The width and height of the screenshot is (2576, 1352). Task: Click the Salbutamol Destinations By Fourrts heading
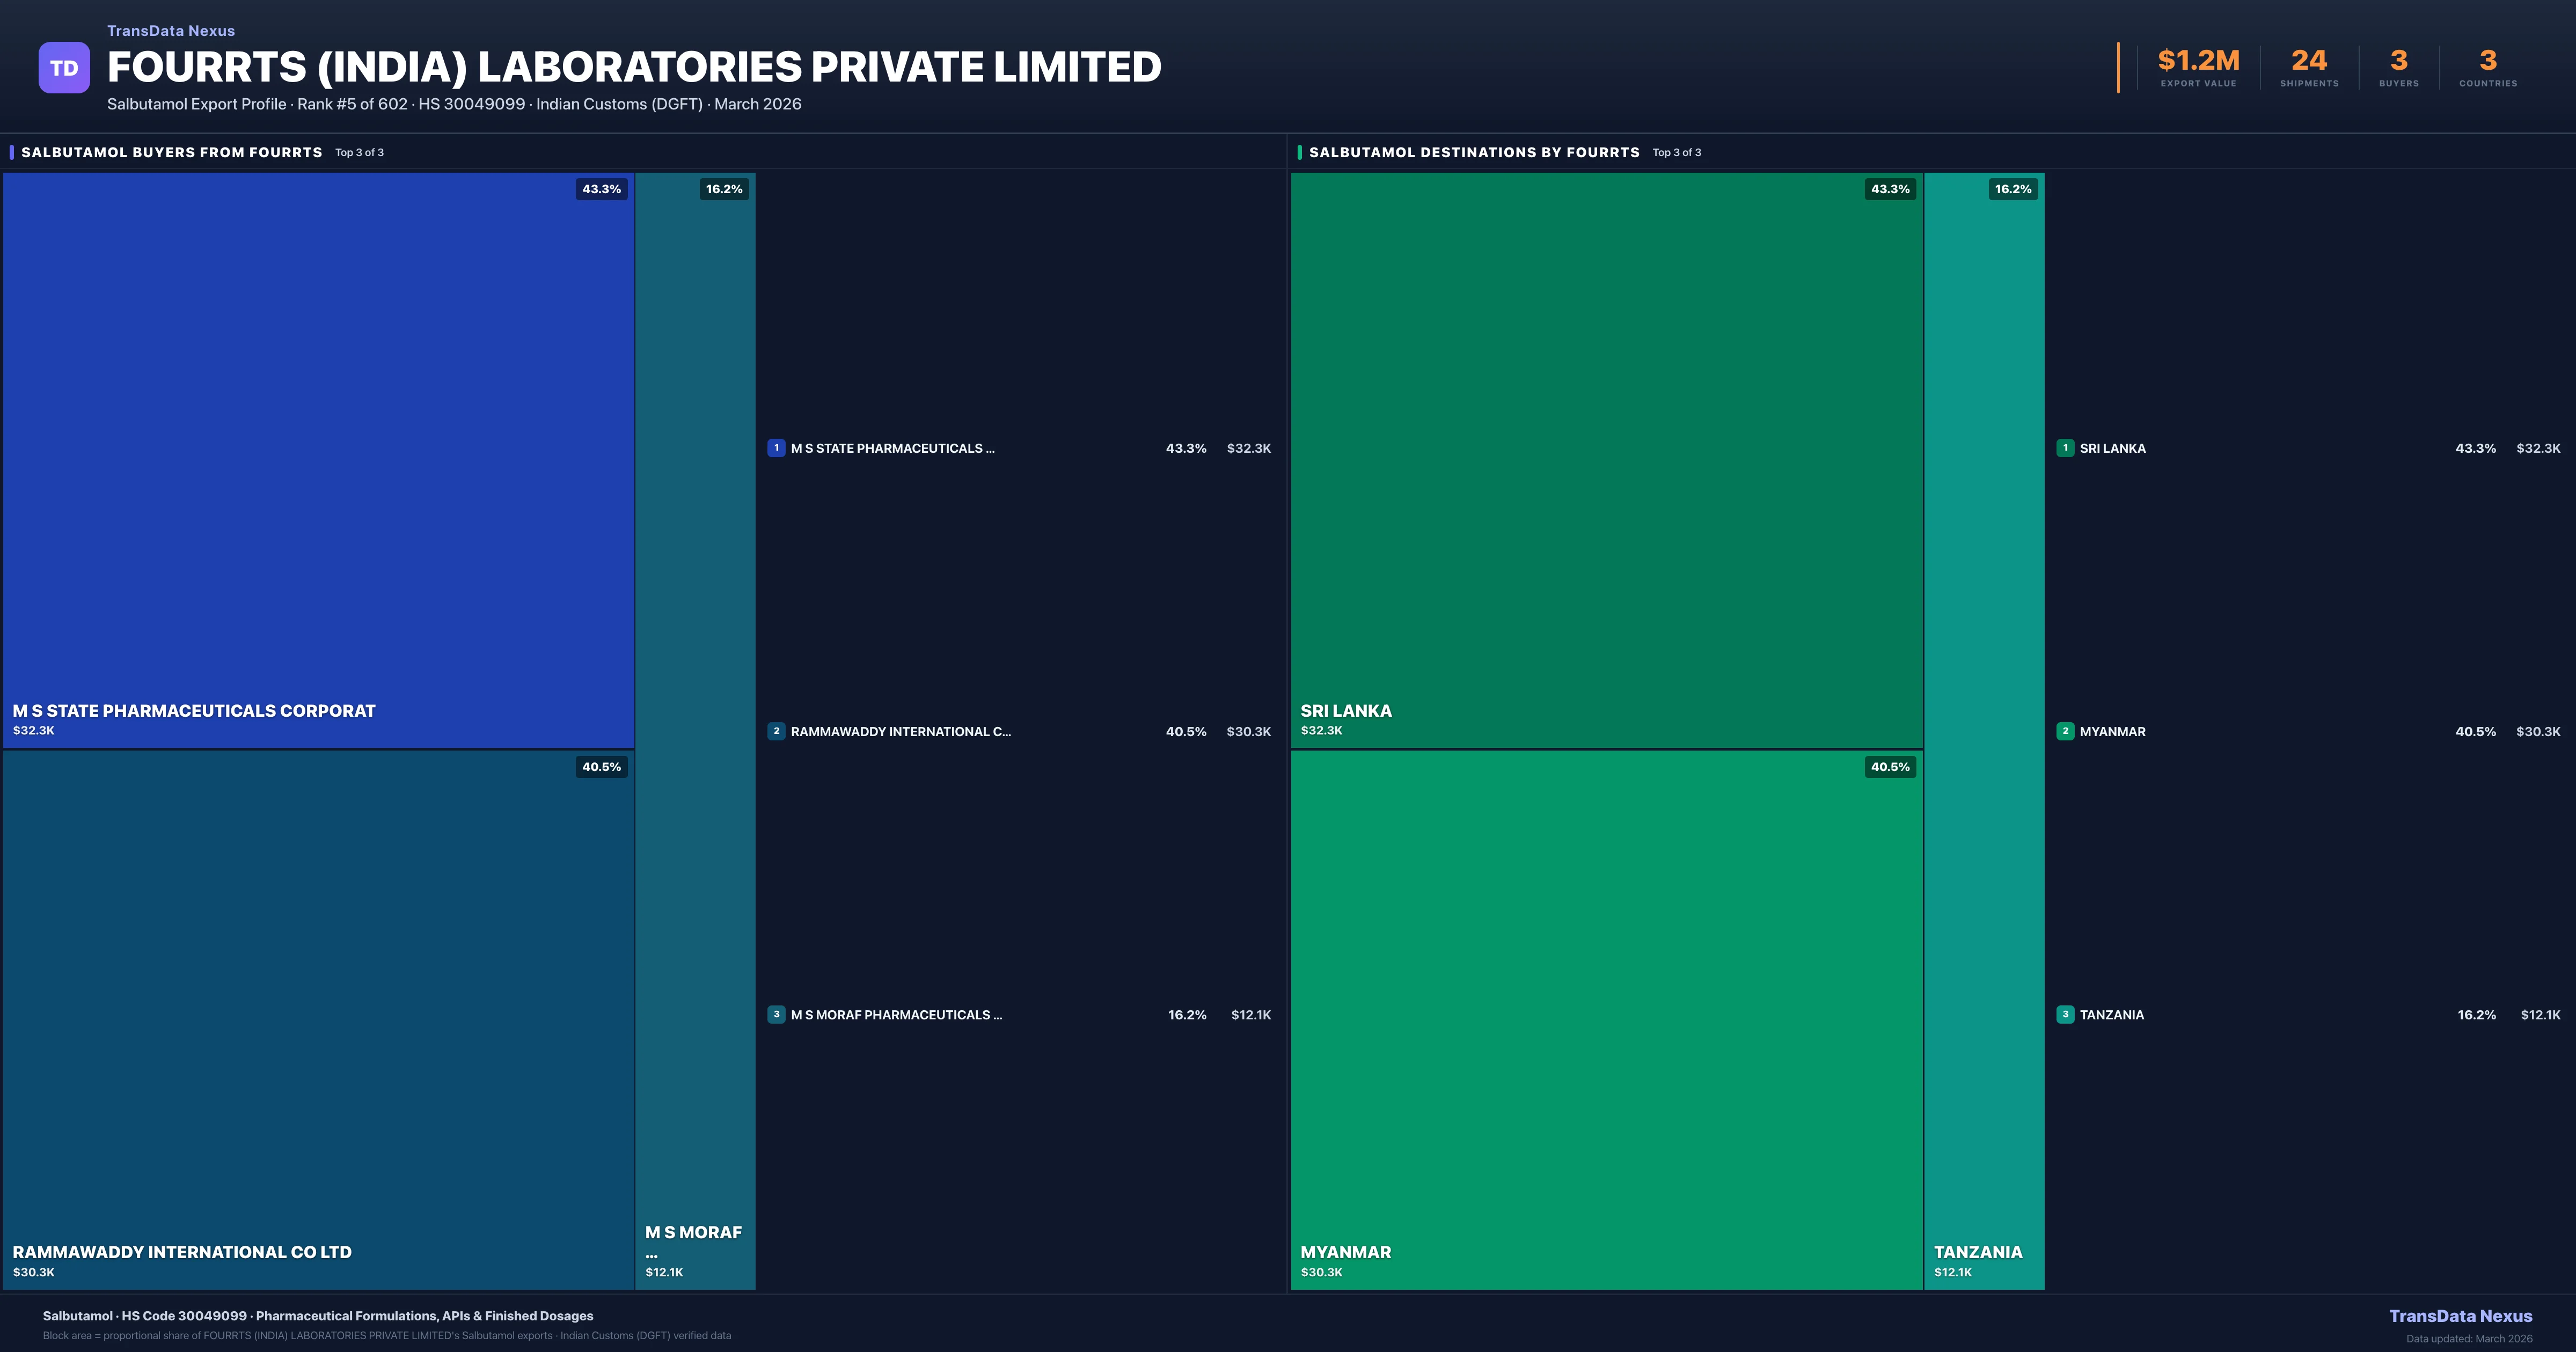[1474, 152]
